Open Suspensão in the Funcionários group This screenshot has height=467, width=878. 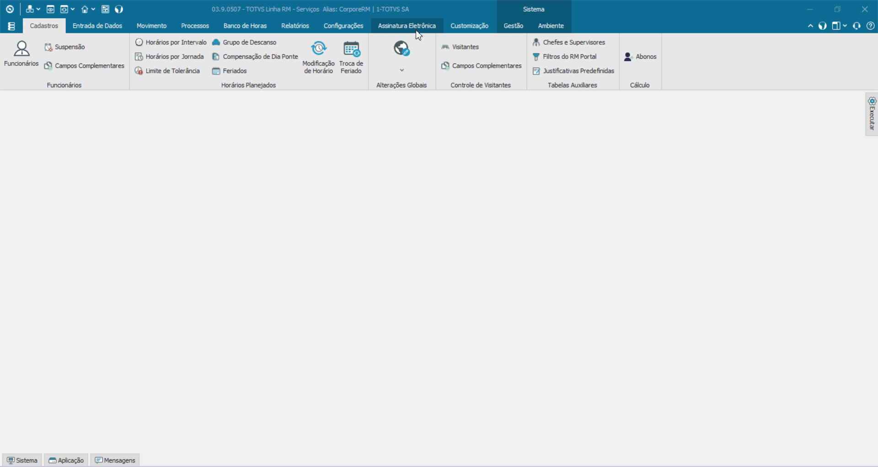click(x=64, y=47)
